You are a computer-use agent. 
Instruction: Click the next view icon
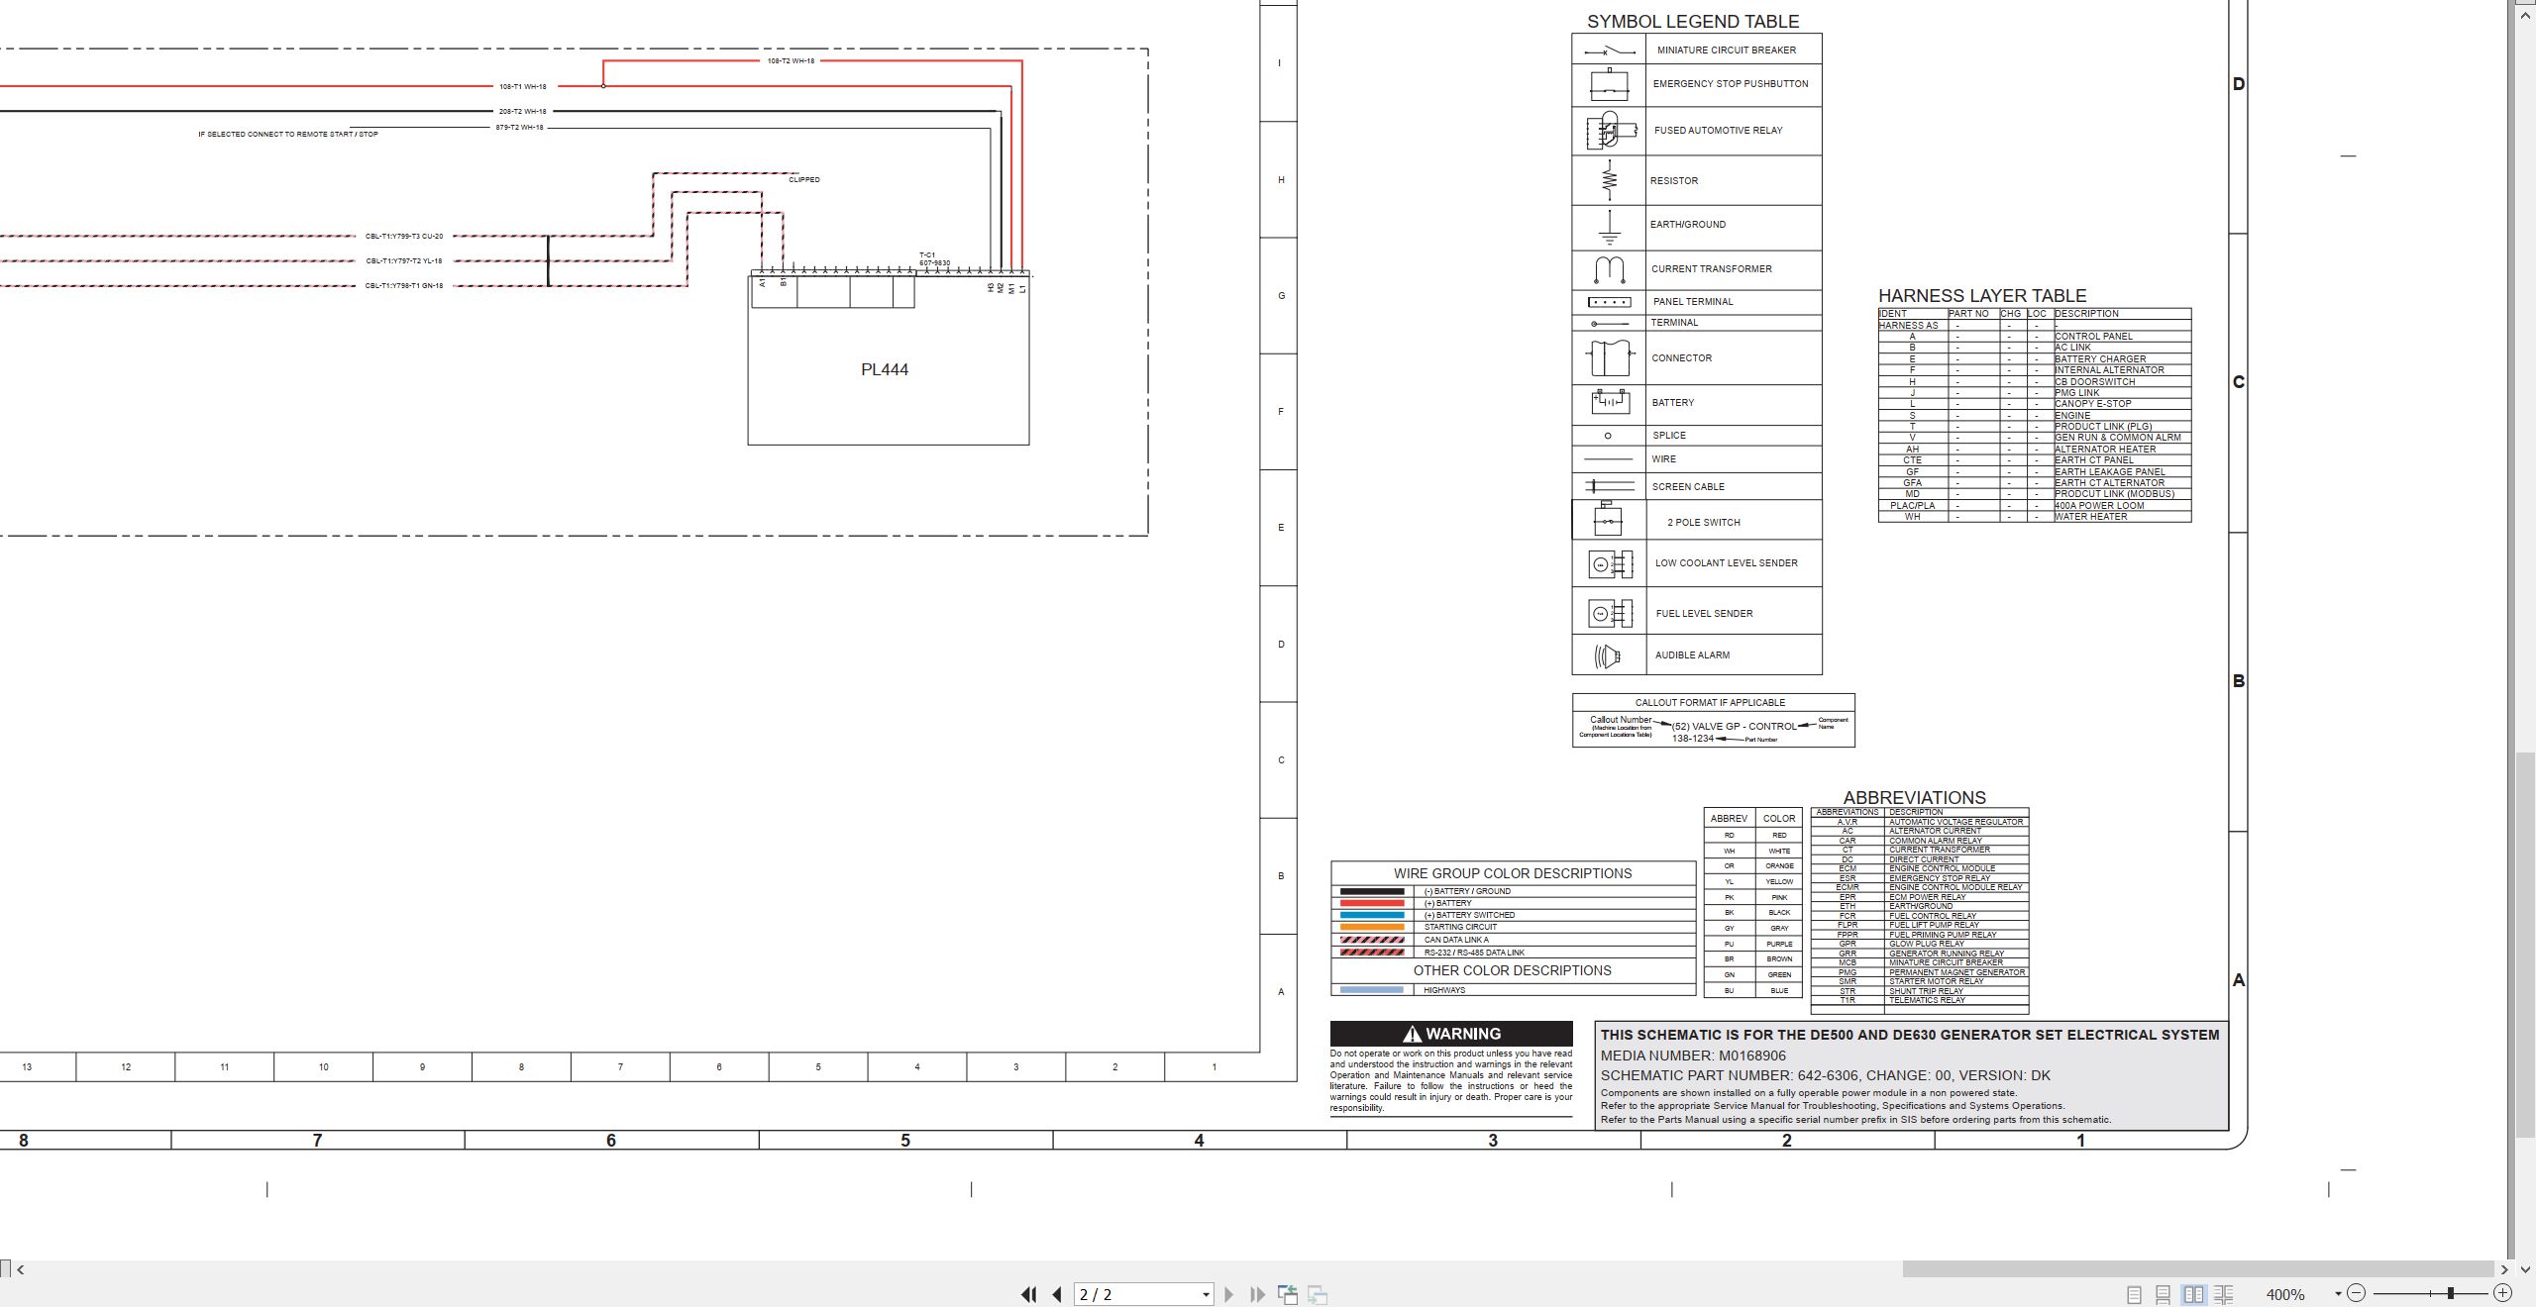coord(1318,1294)
